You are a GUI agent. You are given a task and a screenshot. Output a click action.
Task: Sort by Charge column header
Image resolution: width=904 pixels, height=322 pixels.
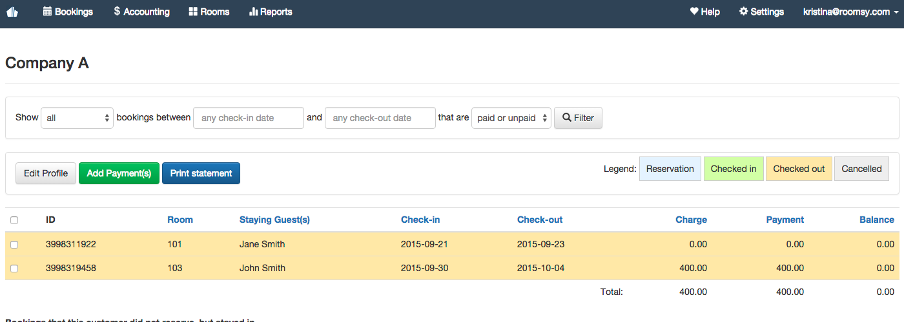(692, 220)
